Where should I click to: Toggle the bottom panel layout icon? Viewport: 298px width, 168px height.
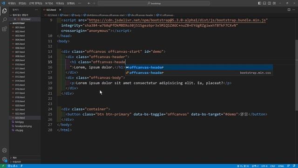264,3
